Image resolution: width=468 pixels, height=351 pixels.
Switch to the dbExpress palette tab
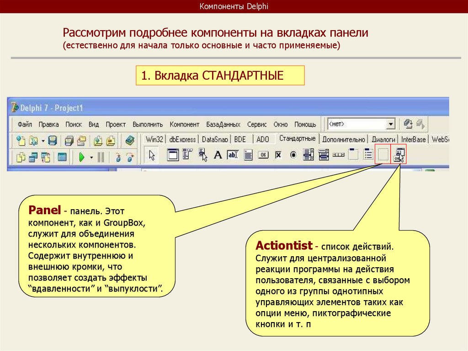(182, 139)
